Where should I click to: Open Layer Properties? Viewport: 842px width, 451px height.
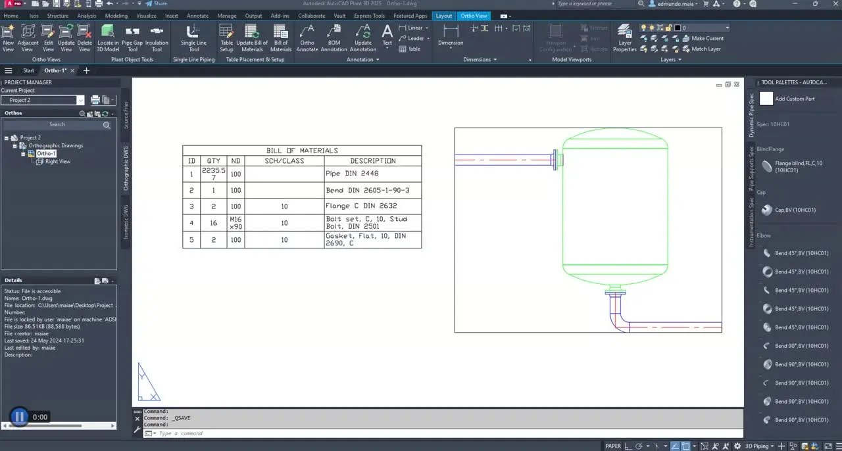625,37
